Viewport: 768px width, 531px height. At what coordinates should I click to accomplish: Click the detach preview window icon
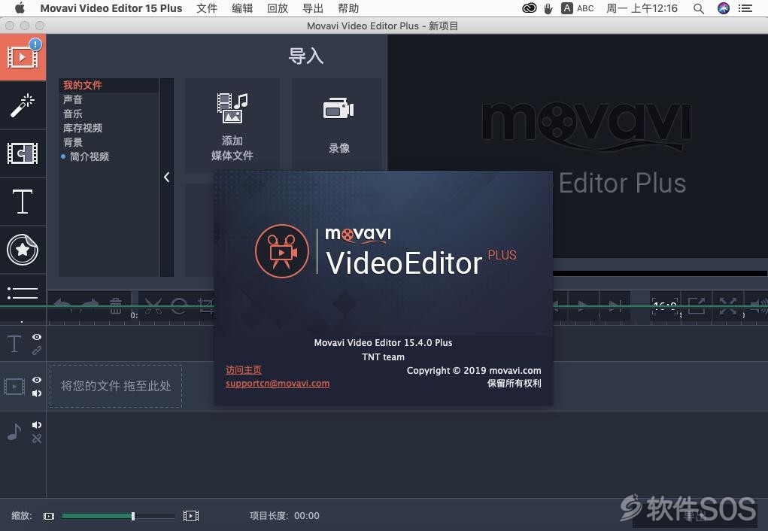[697, 306]
